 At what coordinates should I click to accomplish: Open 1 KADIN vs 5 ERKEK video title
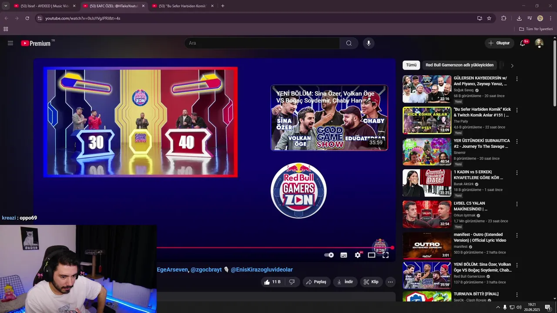coord(479,175)
